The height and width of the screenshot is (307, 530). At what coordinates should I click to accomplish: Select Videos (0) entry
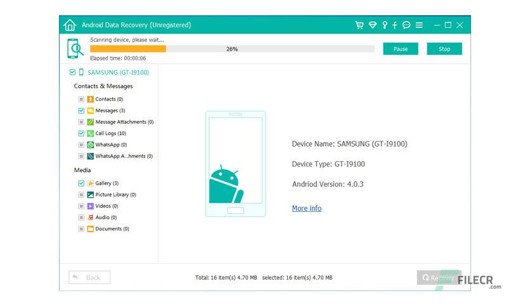tap(107, 206)
